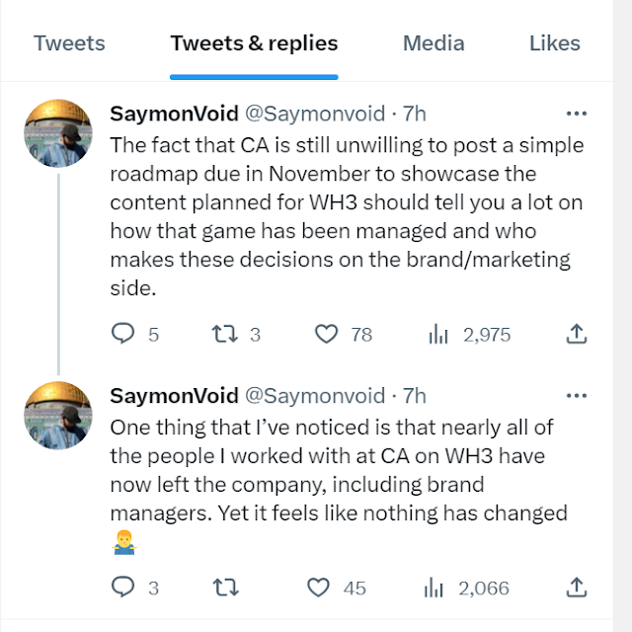Reply to the WH3 roadmap tweet
This screenshot has height=632, width=632.
point(122,335)
